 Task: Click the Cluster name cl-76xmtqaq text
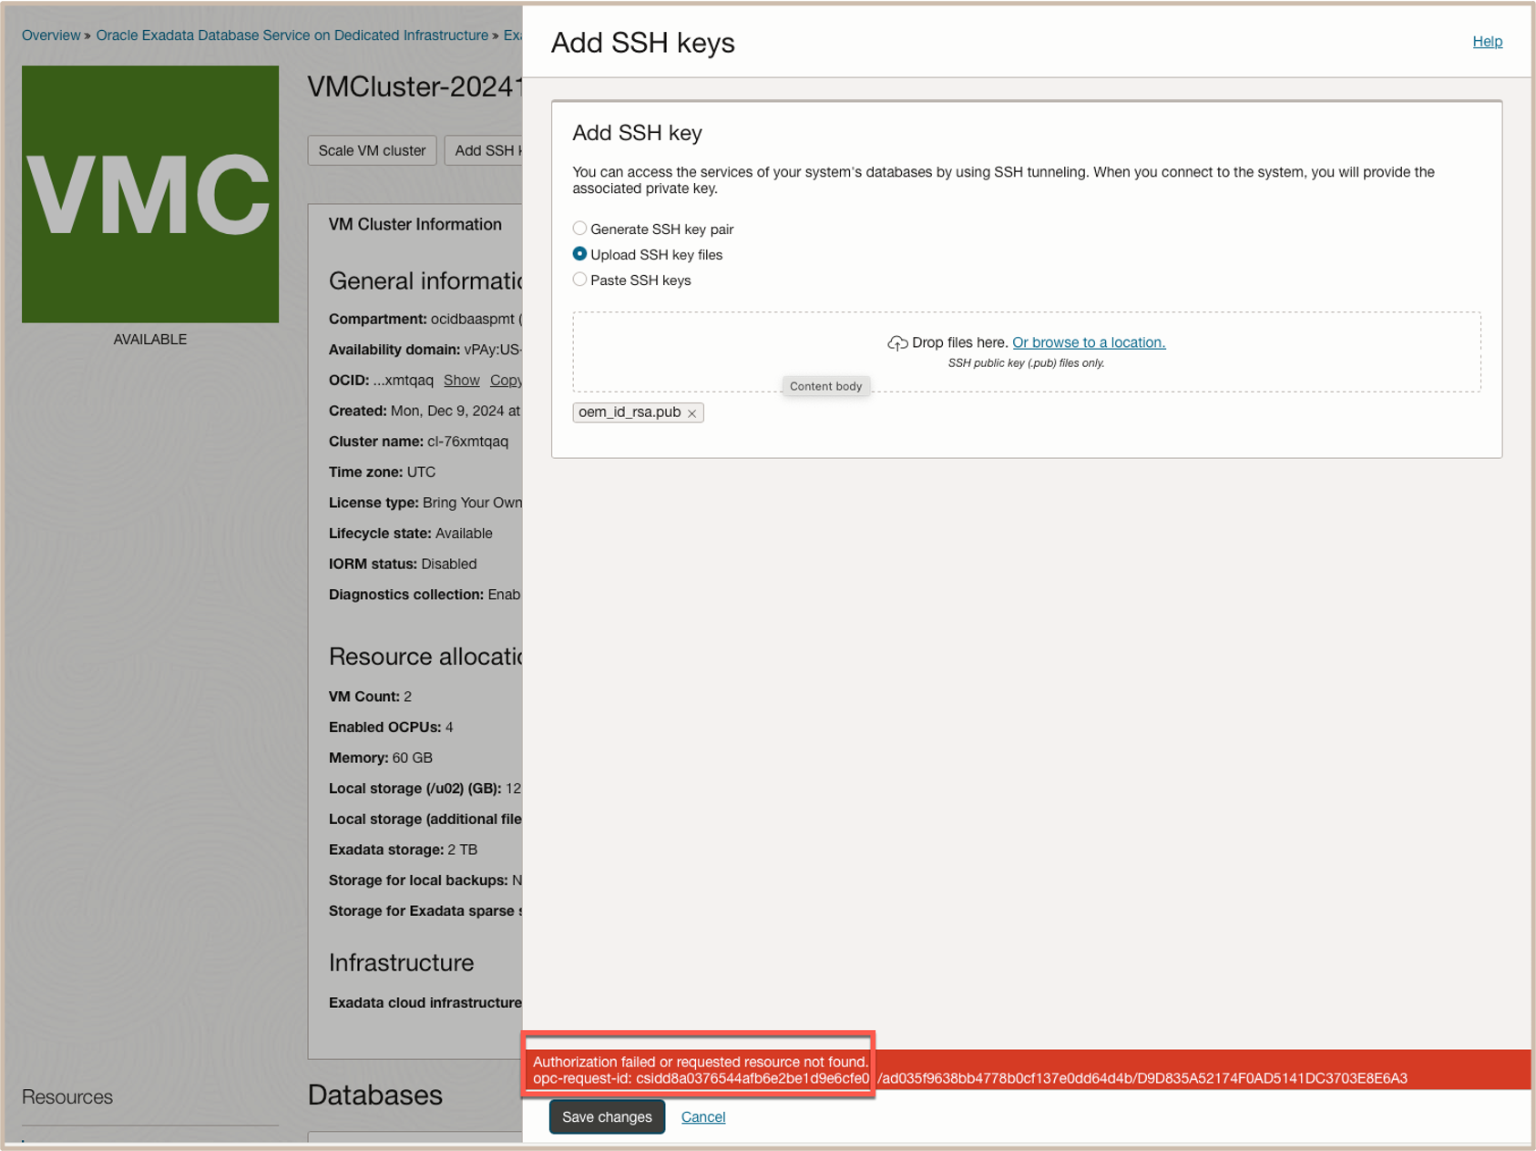pyautogui.click(x=419, y=442)
